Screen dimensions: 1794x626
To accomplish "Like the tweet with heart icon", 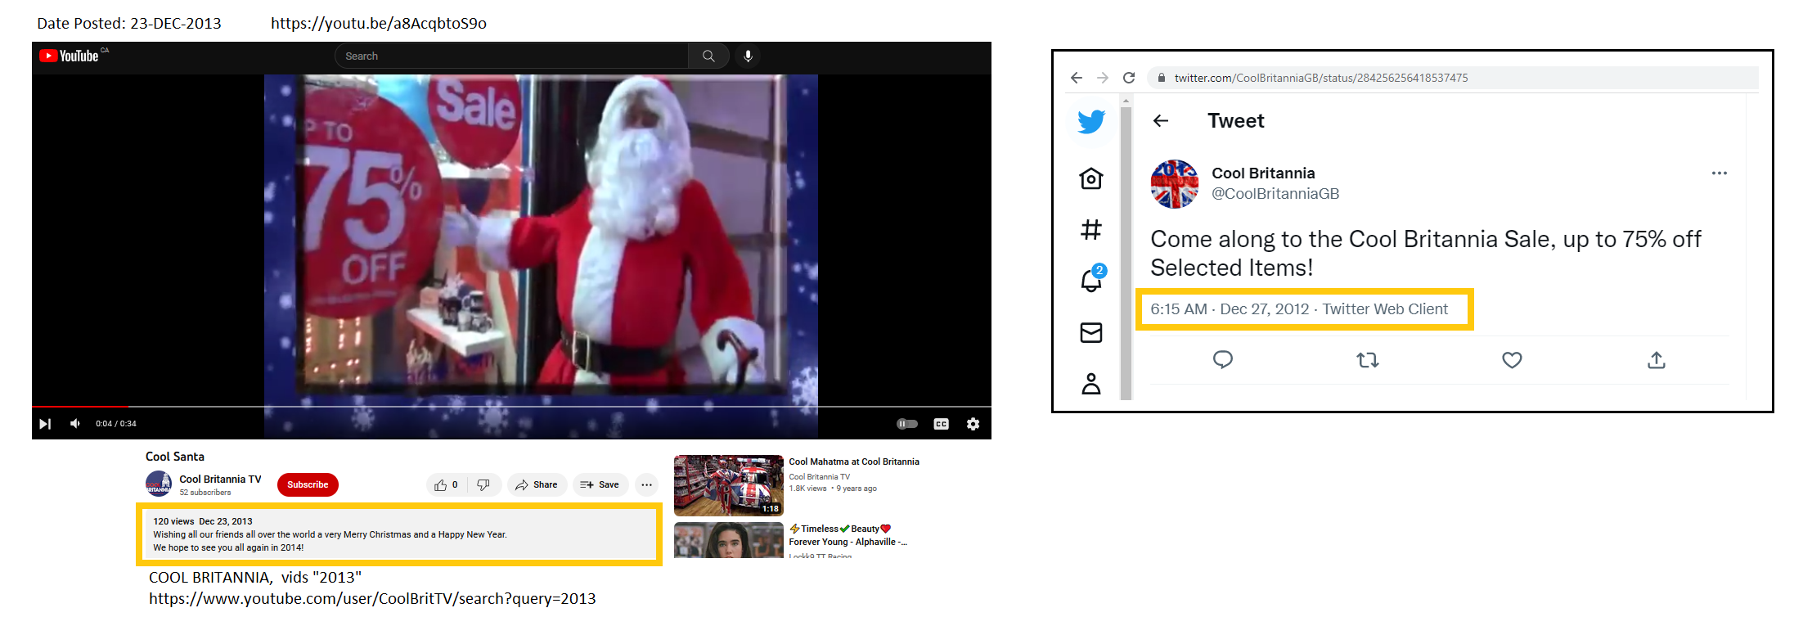I will tap(1512, 360).
